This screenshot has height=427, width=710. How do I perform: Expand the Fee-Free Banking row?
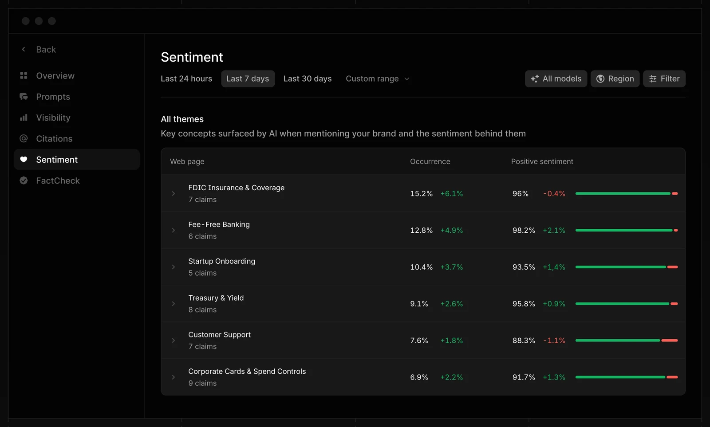pos(174,230)
